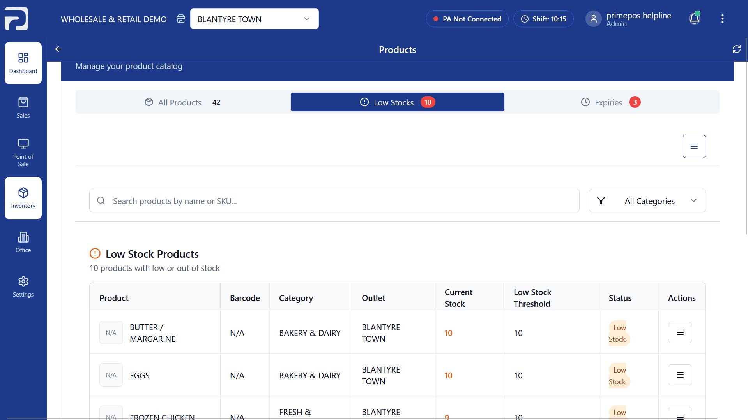The width and height of the screenshot is (748, 420).
Task: Refresh the Products page
Action: click(736, 49)
